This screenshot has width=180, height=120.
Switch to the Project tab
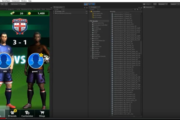[x=94, y=7]
